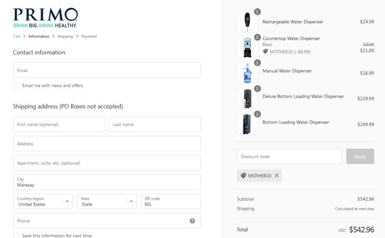This screenshot has height=238, width=385.
Task: Click quantity badge on Manual Water Dispenser
Action: (x=257, y=63)
